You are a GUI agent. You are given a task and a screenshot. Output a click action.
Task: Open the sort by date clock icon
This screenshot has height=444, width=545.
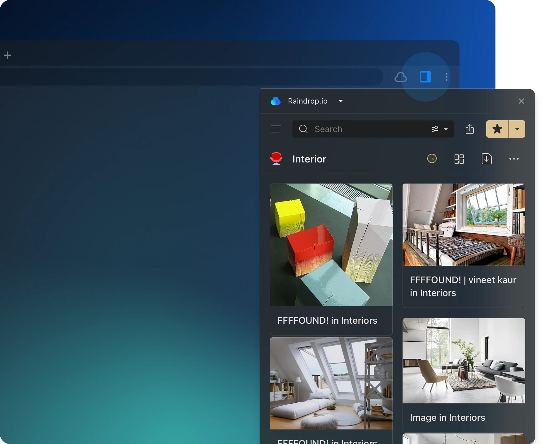coord(432,159)
